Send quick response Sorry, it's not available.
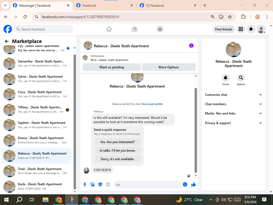The height and width of the screenshot is (205, 273). coord(118,159)
